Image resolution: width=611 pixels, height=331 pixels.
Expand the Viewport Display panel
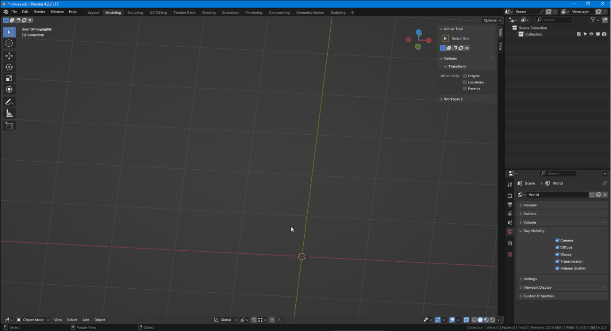click(562, 287)
